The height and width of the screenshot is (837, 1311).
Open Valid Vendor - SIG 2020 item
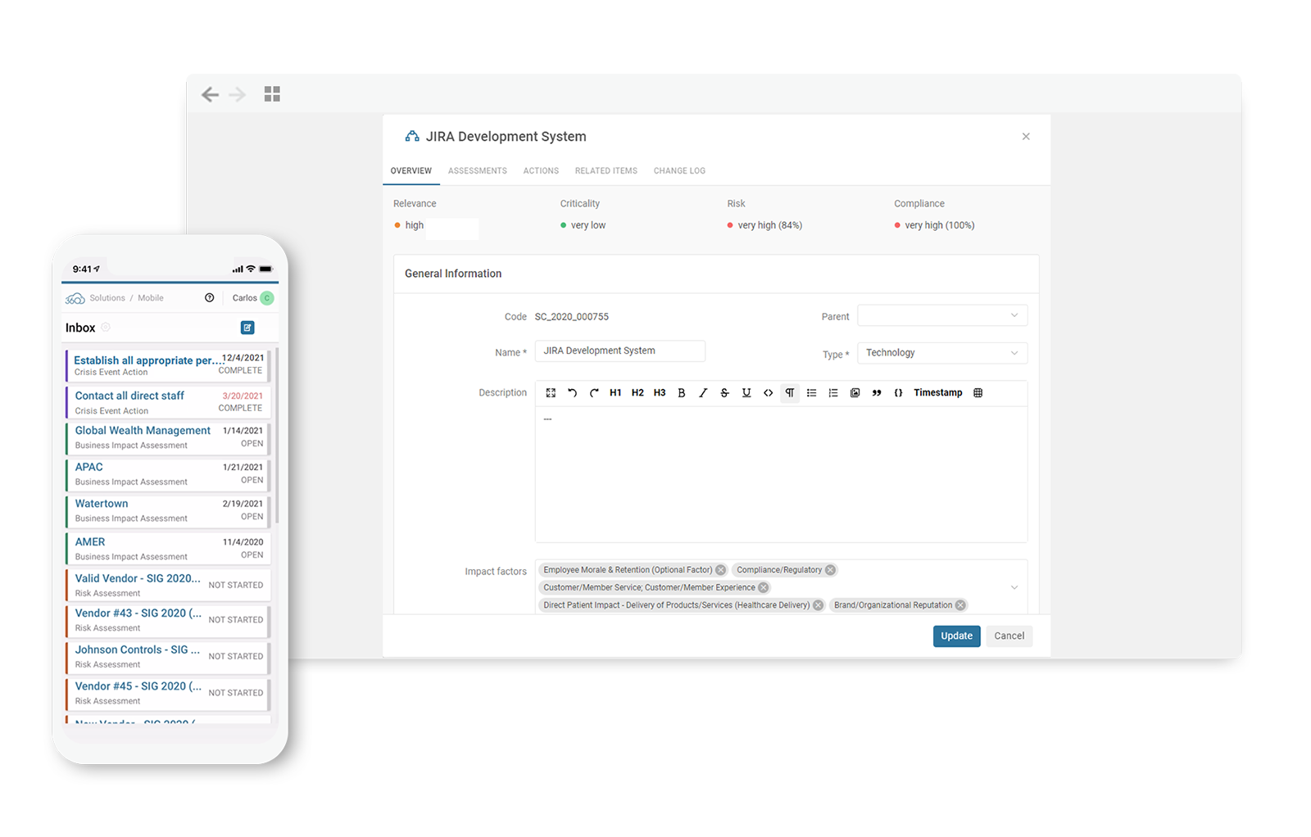168,585
